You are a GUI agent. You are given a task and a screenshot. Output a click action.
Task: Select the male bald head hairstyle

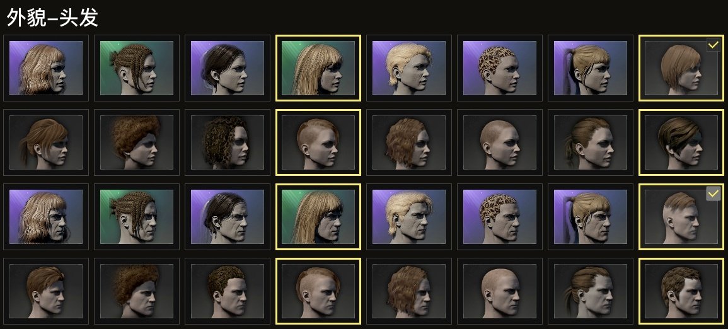(x=500, y=291)
